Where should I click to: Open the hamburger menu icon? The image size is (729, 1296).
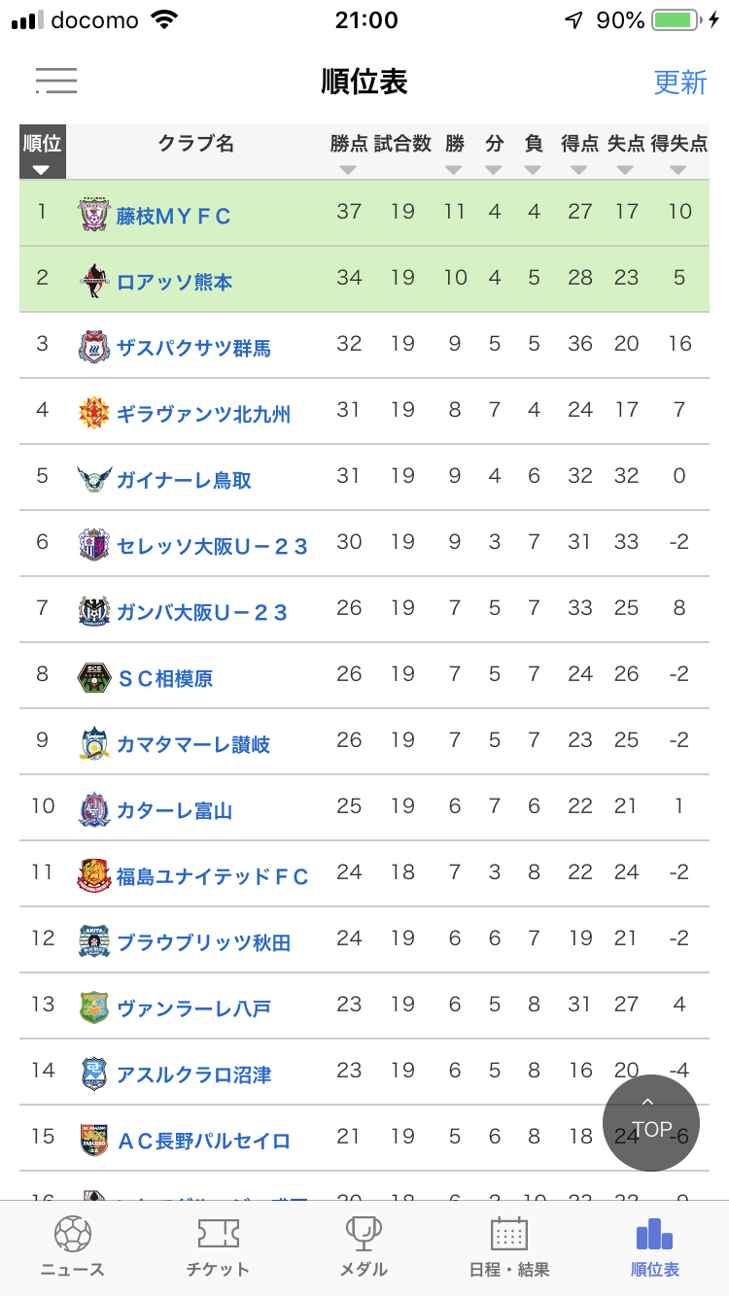[x=55, y=81]
